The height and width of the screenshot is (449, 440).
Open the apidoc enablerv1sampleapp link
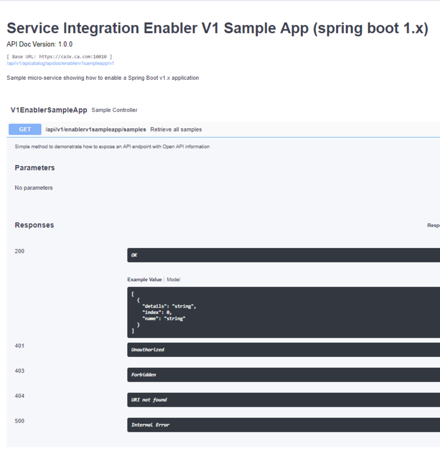pyautogui.click(x=60, y=63)
